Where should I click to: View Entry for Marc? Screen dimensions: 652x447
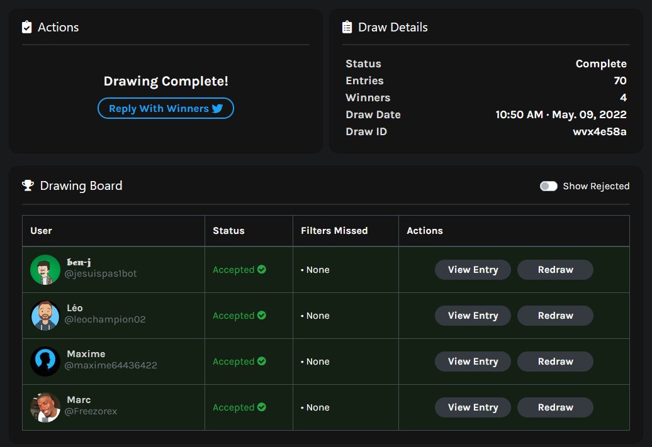(x=473, y=407)
